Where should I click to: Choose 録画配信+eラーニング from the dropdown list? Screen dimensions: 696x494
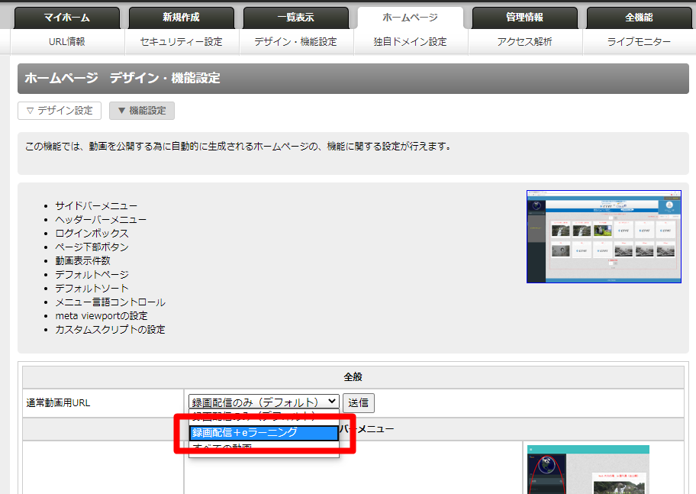click(262, 433)
